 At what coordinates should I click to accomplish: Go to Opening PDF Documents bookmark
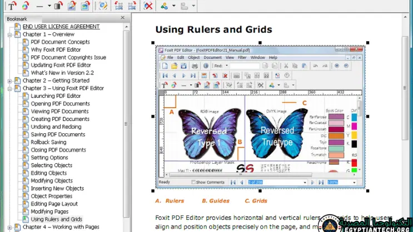click(x=61, y=104)
